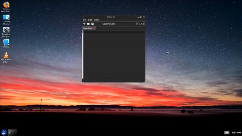Screen dimensions: 242x136
Task: Save the file using the floppy icon
Action: (x=92, y=24)
